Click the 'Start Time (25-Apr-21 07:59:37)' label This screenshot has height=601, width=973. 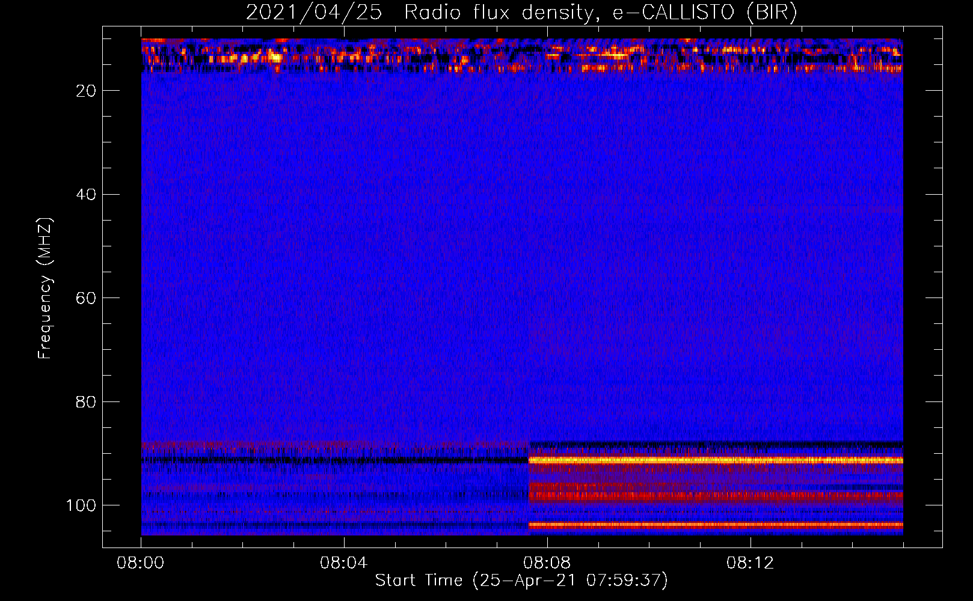tap(521, 581)
